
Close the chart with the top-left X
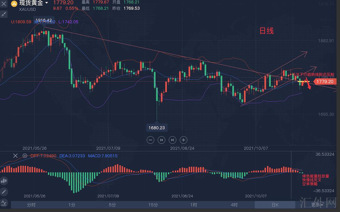(4, 4)
